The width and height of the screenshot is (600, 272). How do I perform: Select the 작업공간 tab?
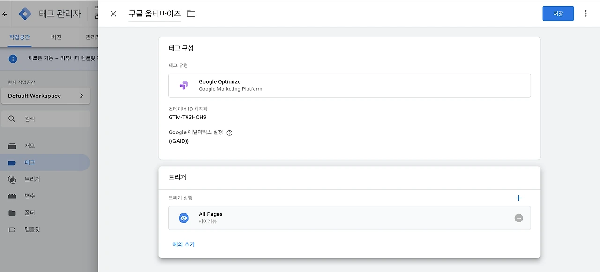point(20,37)
